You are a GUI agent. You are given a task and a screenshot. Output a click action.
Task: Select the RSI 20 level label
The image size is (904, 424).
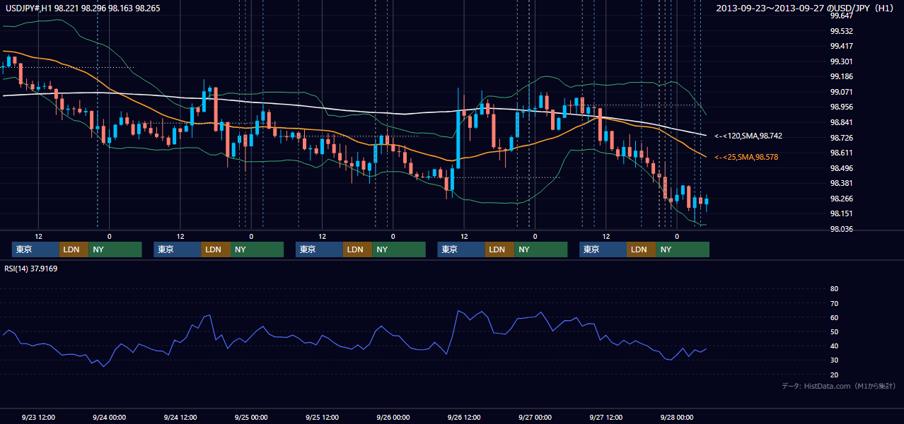tap(834, 375)
